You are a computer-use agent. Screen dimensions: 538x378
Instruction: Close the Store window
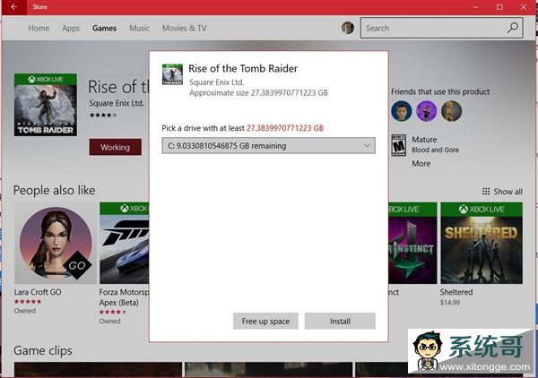[x=524, y=7]
